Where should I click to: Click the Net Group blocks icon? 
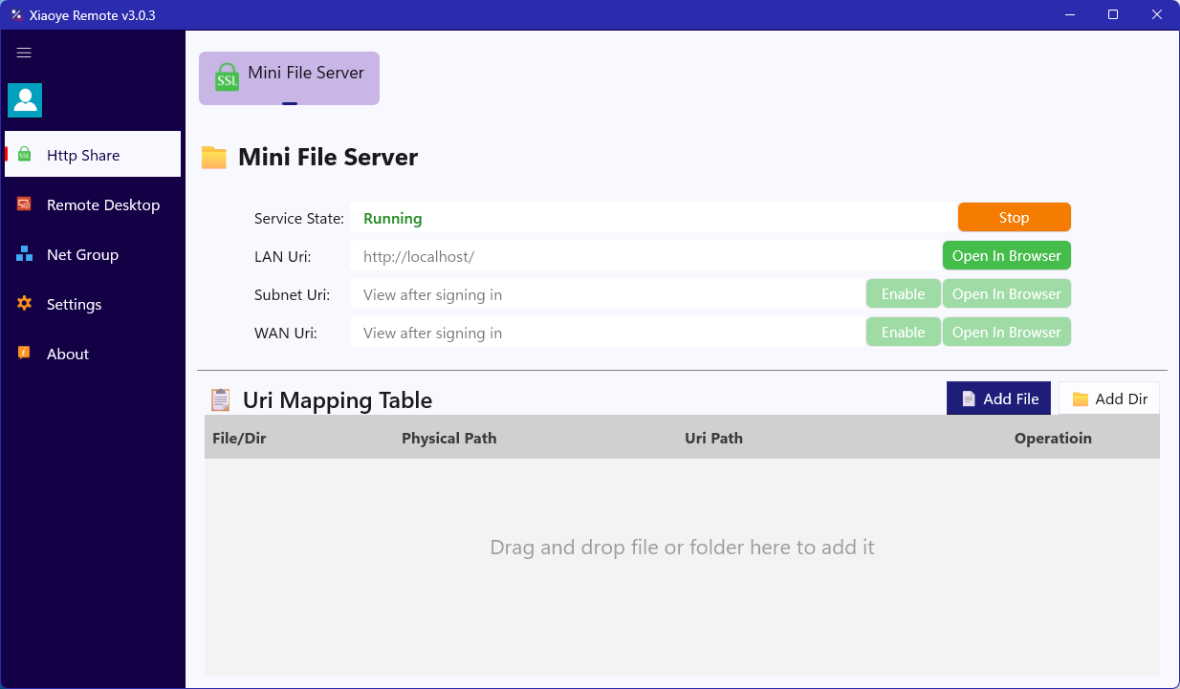pyautogui.click(x=25, y=254)
